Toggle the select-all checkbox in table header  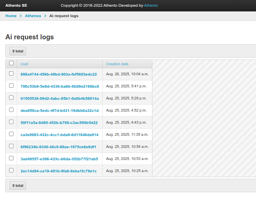click(x=11, y=63)
